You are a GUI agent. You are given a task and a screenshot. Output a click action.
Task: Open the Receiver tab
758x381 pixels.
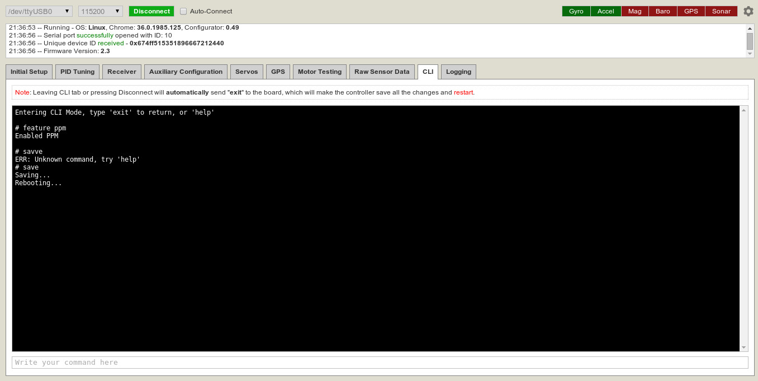point(122,72)
